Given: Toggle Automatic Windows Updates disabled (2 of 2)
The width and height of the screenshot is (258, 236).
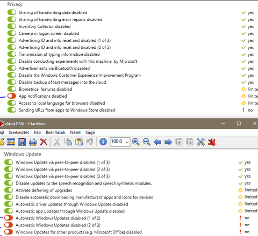Looking at the screenshot, I should coord(9,225).
